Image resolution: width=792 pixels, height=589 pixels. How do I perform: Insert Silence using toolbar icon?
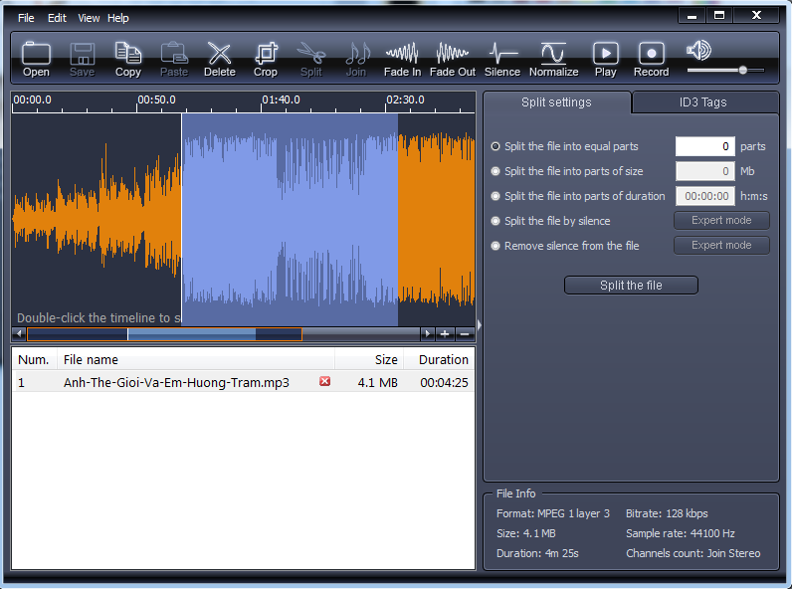click(502, 59)
